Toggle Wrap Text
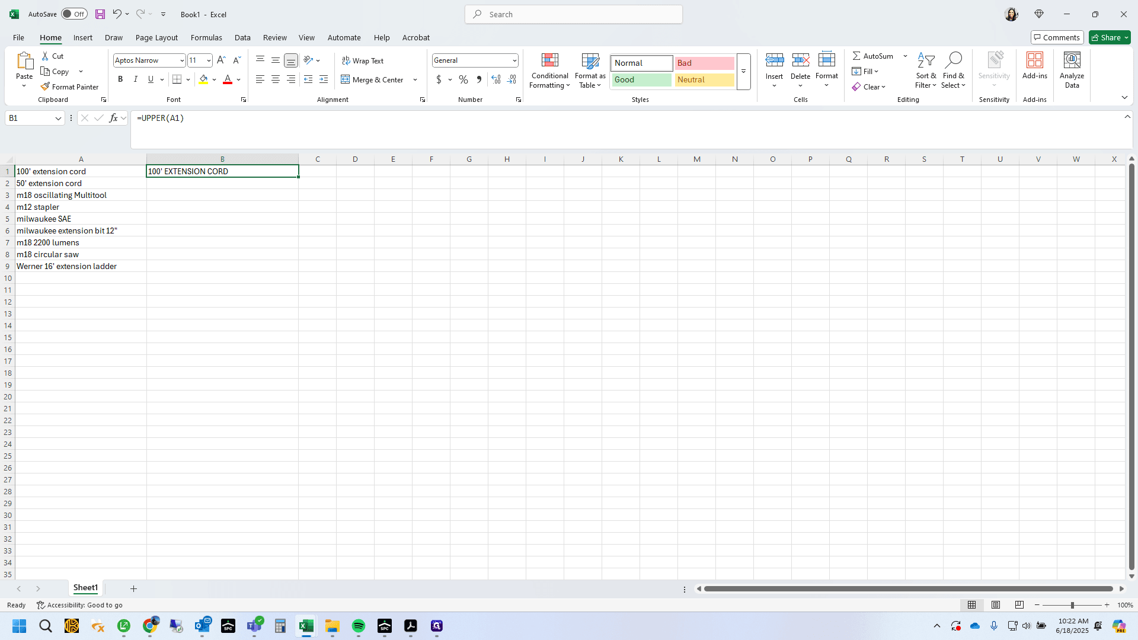The width and height of the screenshot is (1138, 640). point(363,60)
